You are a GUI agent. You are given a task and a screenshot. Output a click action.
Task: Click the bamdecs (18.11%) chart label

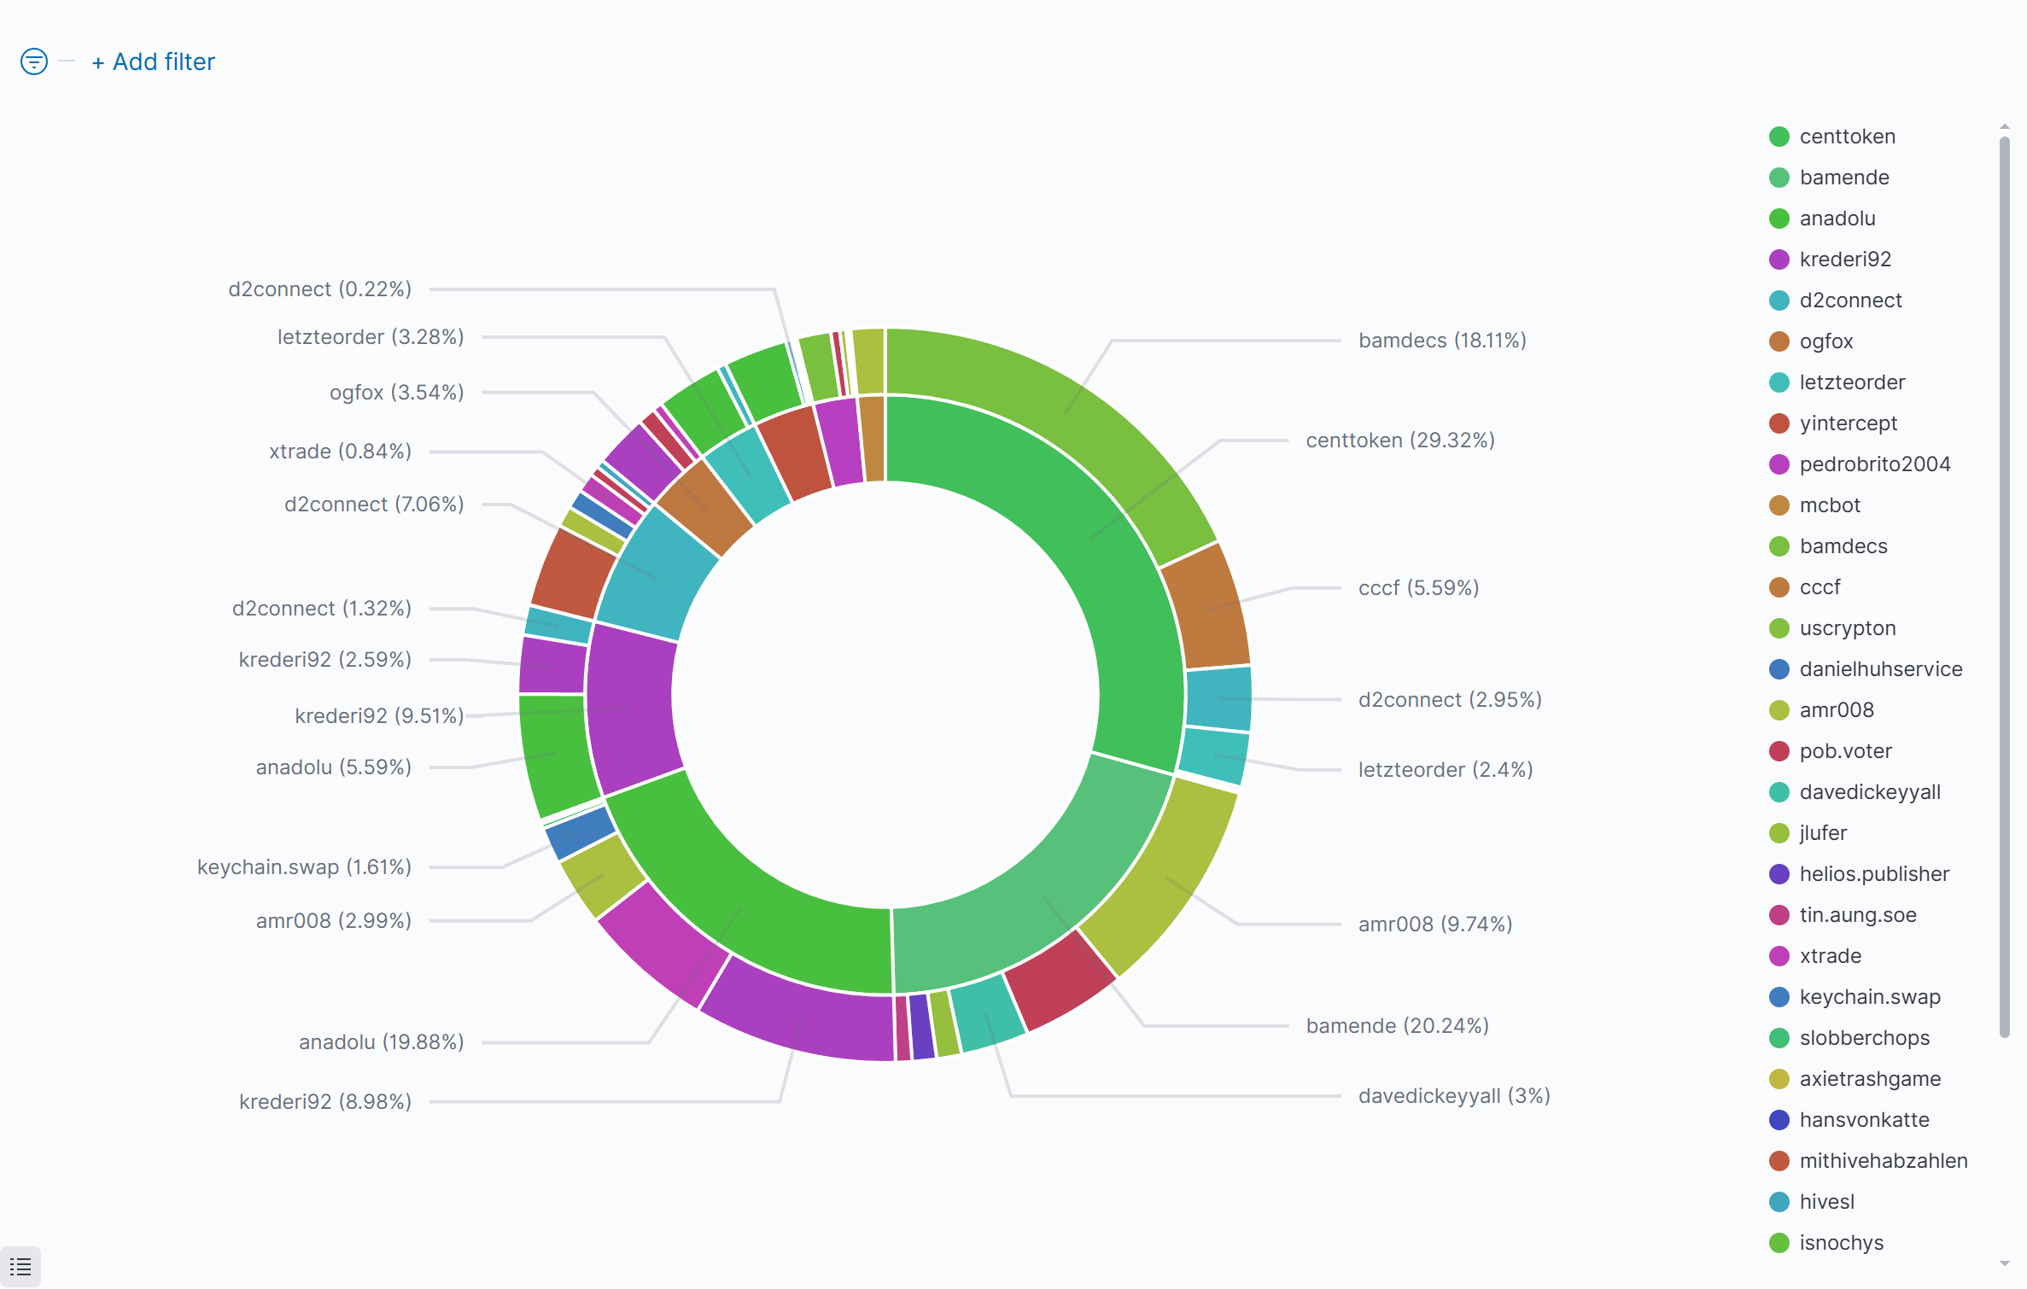pos(1442,341)
